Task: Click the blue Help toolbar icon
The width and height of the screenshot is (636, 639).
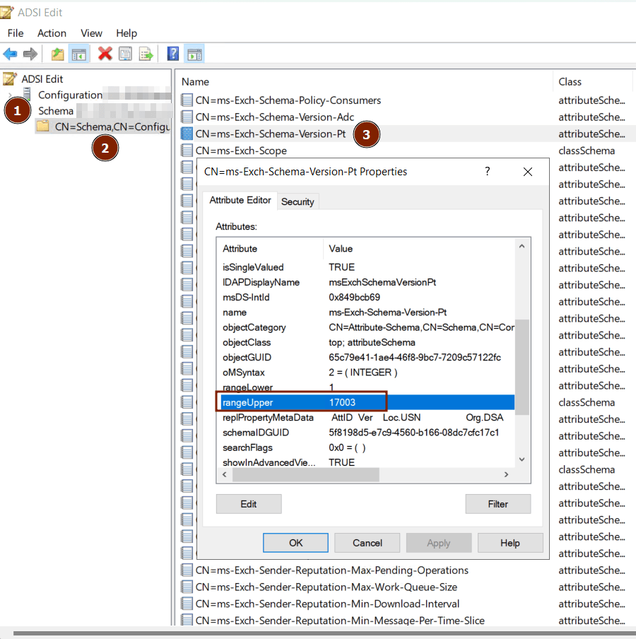Action: point(173,54)
